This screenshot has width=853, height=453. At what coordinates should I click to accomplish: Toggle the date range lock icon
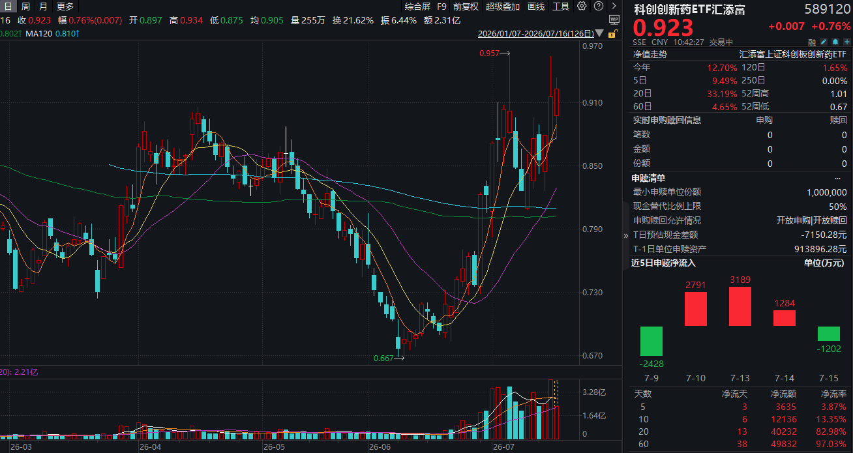coord(613,34)
